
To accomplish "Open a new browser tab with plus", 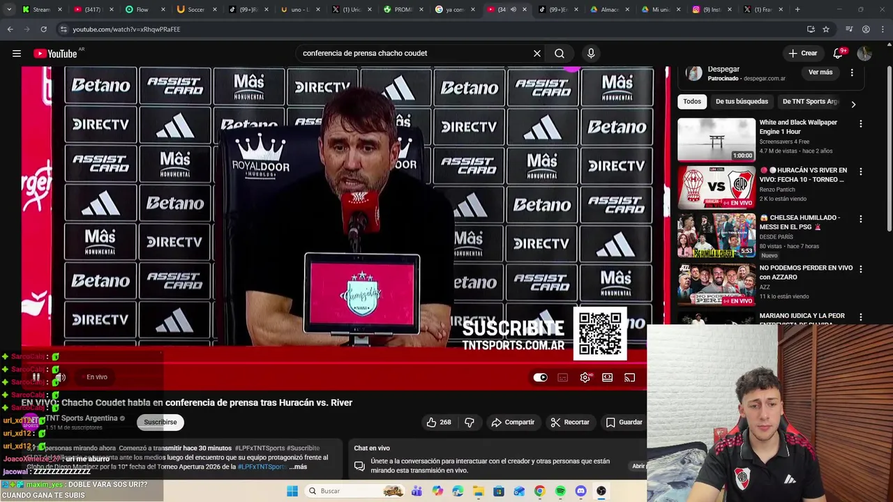I will (x=797, y=9).
